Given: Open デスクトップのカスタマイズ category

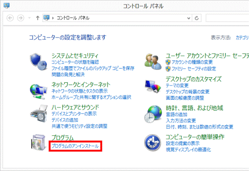Looking at the screenshot, I should [194, 79].
